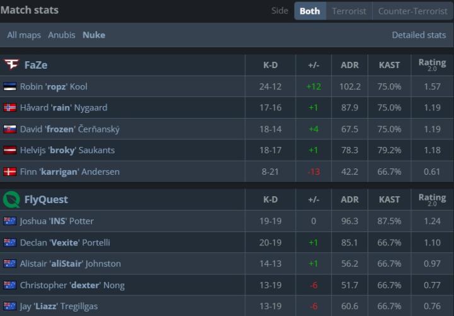Image resolution: width=454 pixels, height=316 pixels.
Task: Click the FaZe team name link
Action: coord(36,65)
